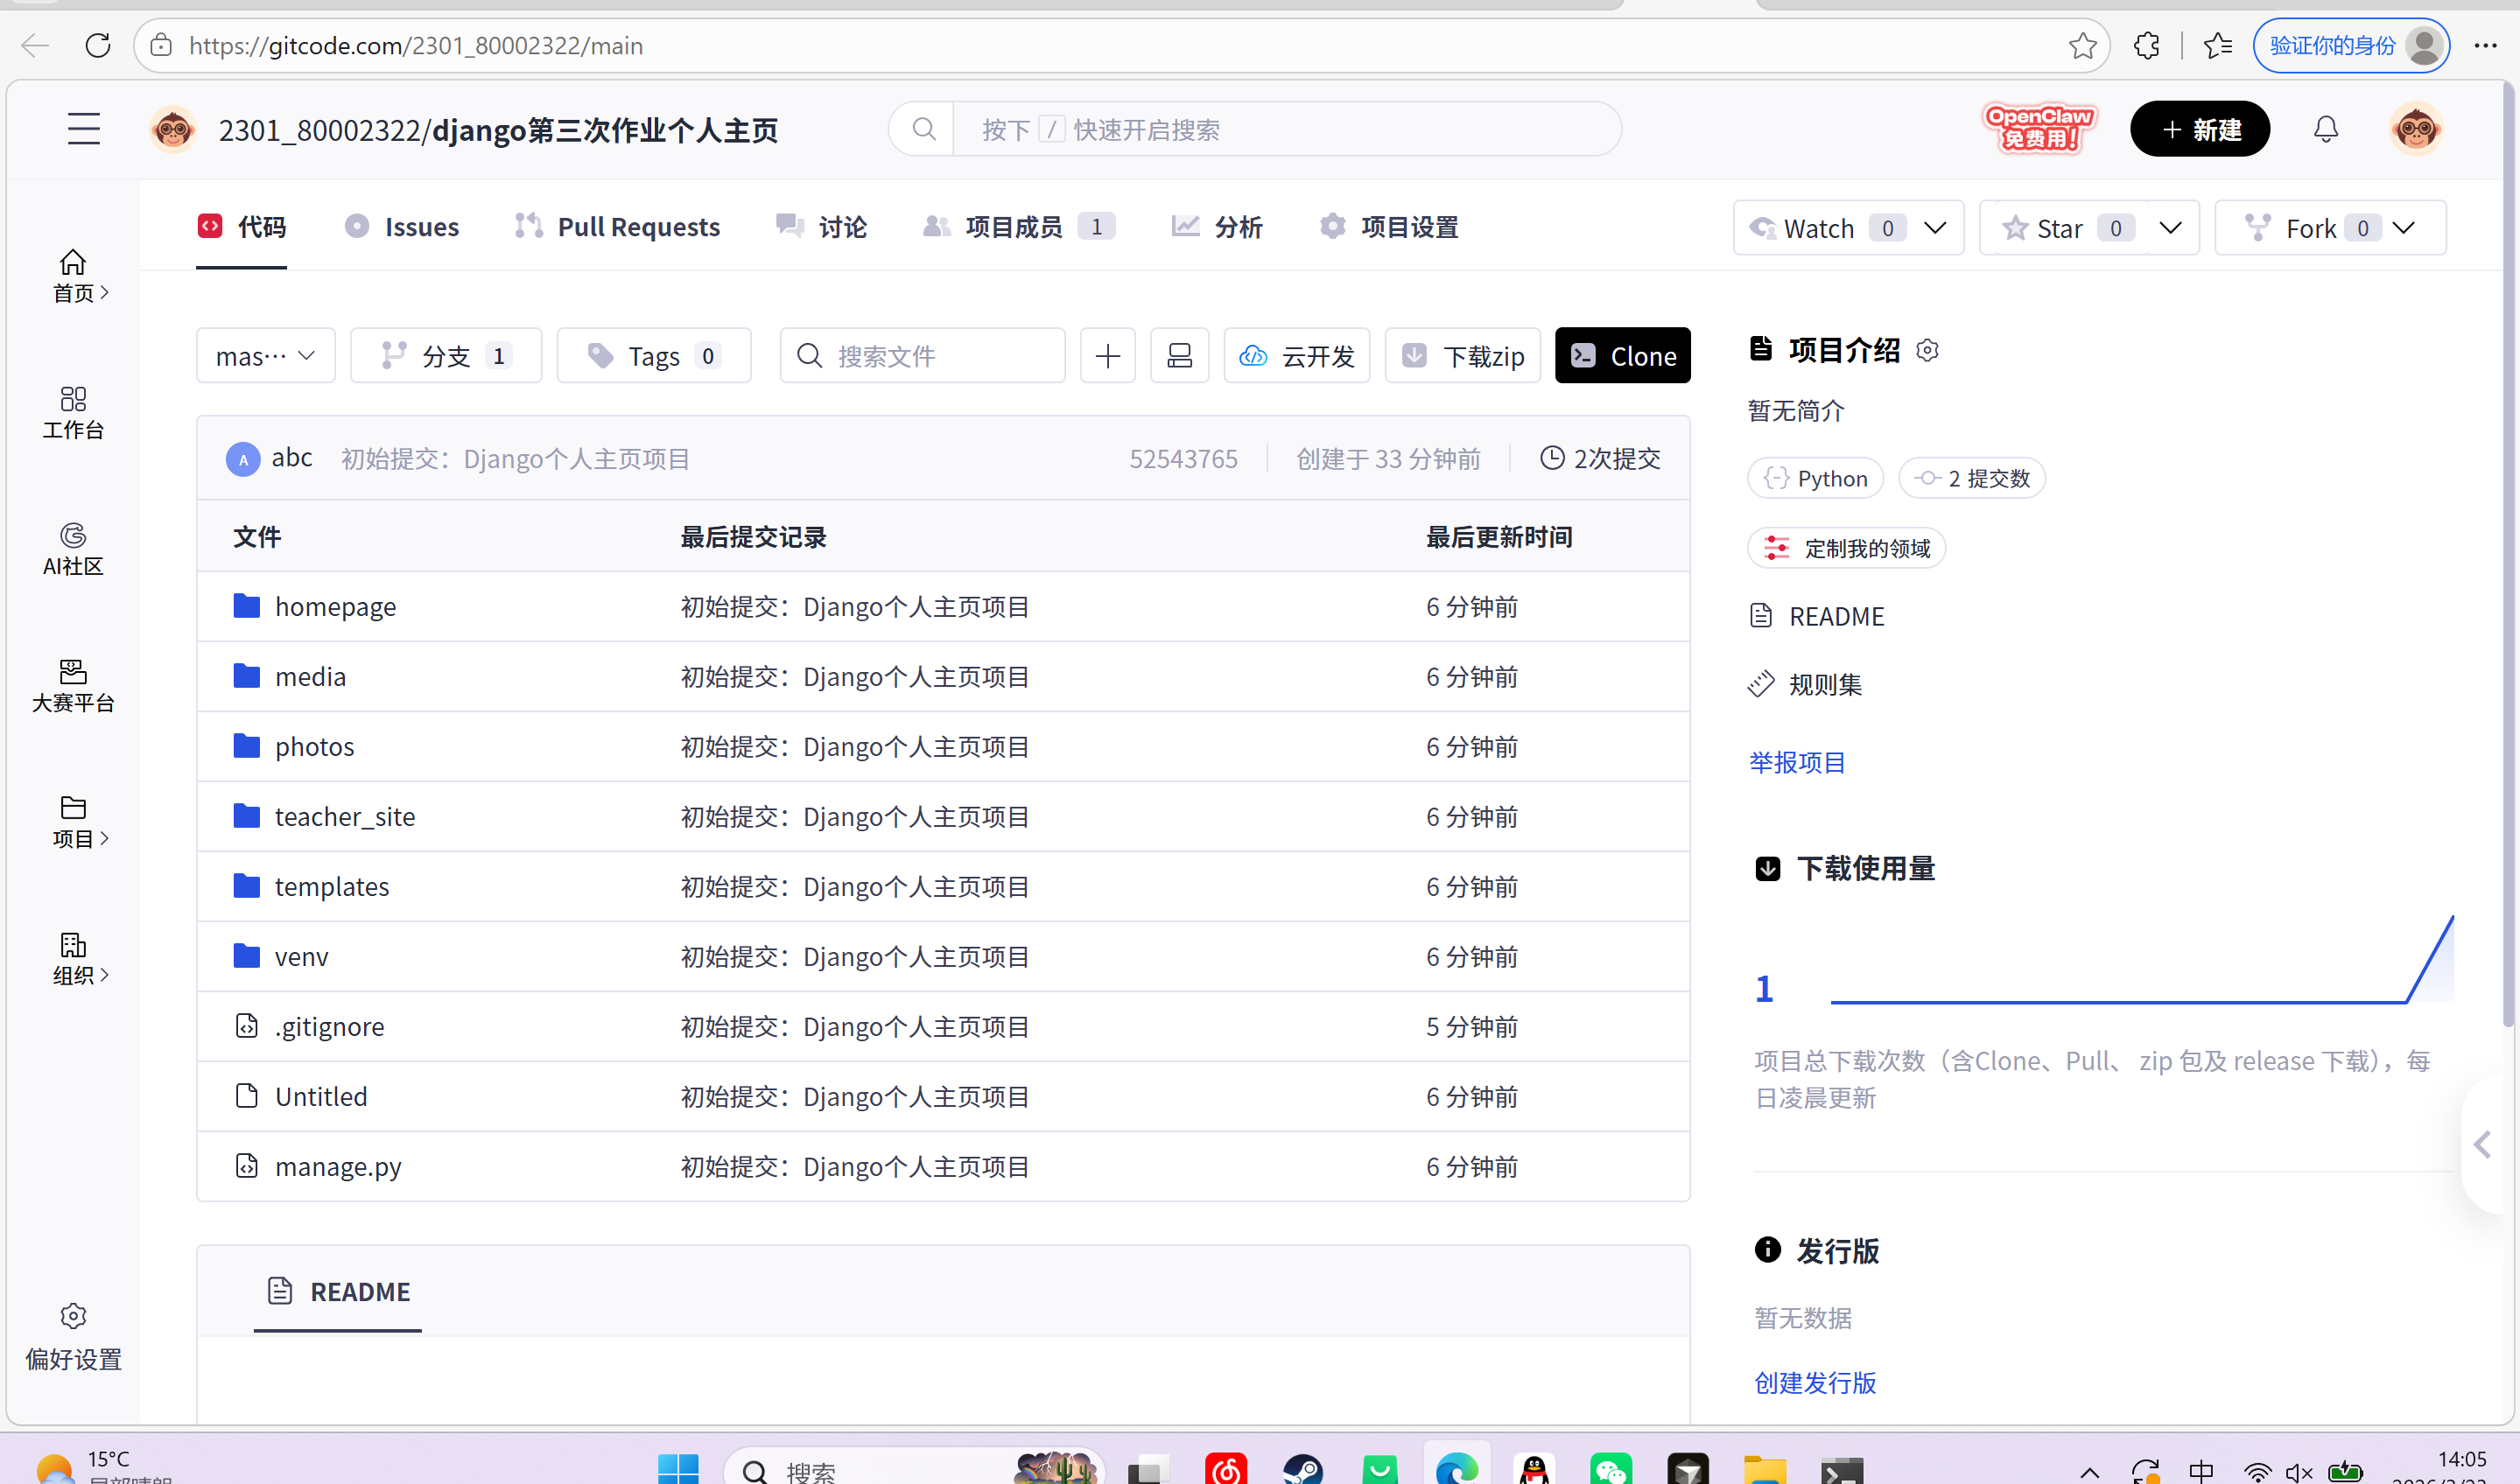Switch to the 代码 tab
This screenshot has height=1484, width=2520.
(242, 227)
